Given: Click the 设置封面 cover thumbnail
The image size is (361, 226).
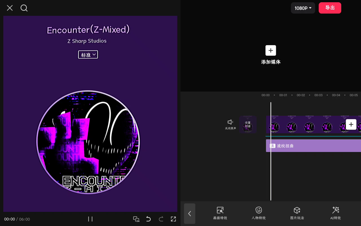Looking at the screenshot, I should click(248, 124).
